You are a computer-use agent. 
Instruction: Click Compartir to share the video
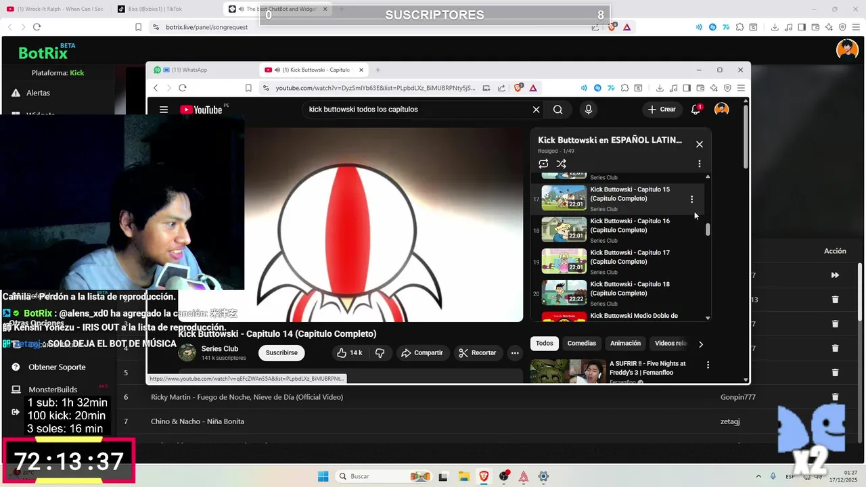point(421,353)
